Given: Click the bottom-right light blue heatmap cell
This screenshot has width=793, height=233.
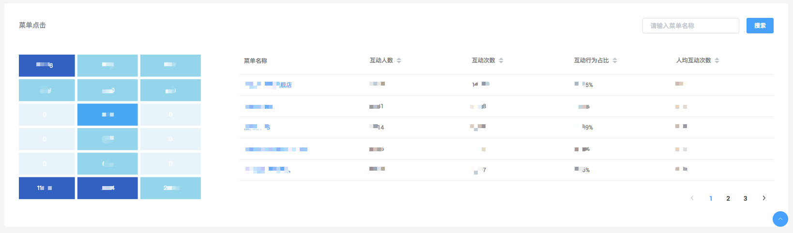Looking at the screenshot, I should click(x=170, y=188).
